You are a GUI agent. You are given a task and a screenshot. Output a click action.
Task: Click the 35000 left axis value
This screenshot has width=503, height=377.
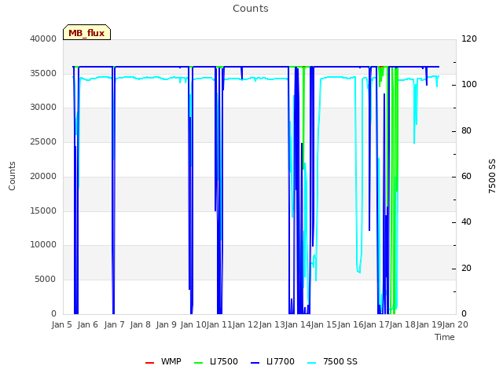[x=43, y=73]
